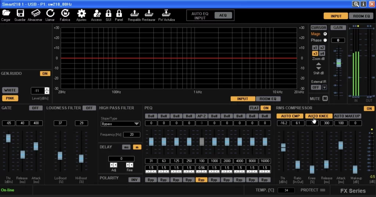Screen dimensions: 376x197
Task: Open Ajustes gear settings icon
Action: click(x=81, y=14)
